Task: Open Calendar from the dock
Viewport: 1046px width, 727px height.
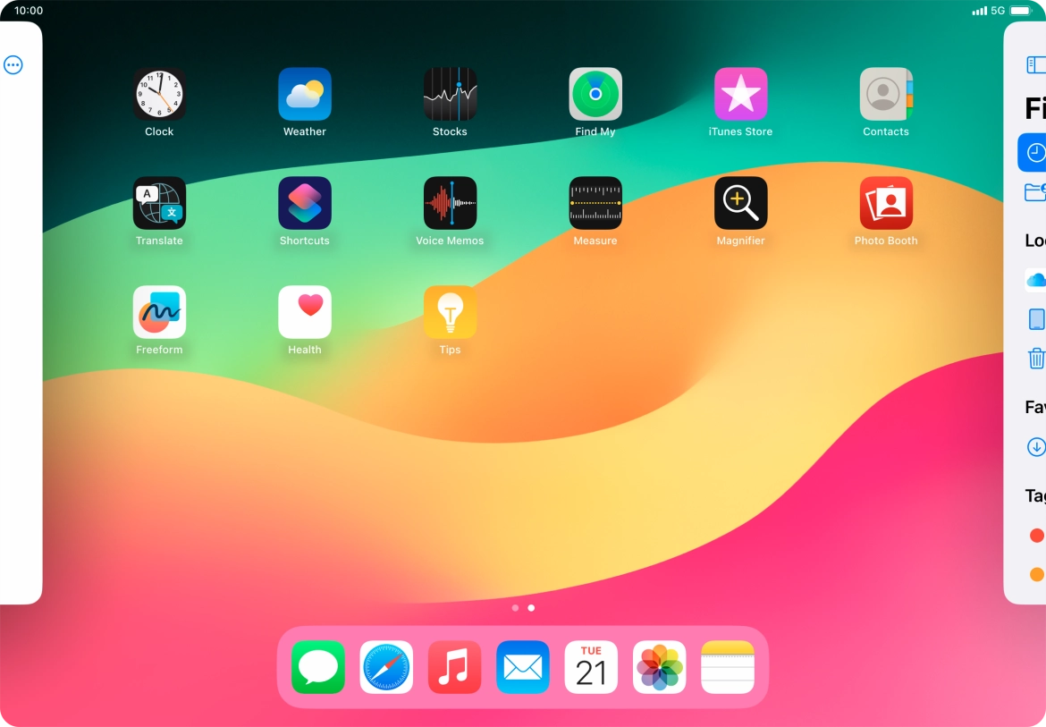Action: (x=591, y=667)
